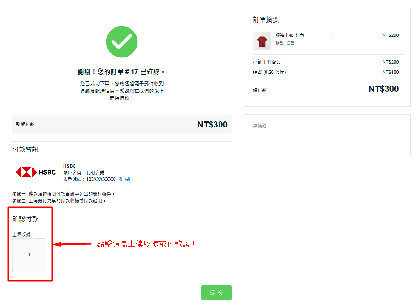Click the 總付款 NT$300 total amount
Viewport: 419px width, 307px height.
(383, 89)
